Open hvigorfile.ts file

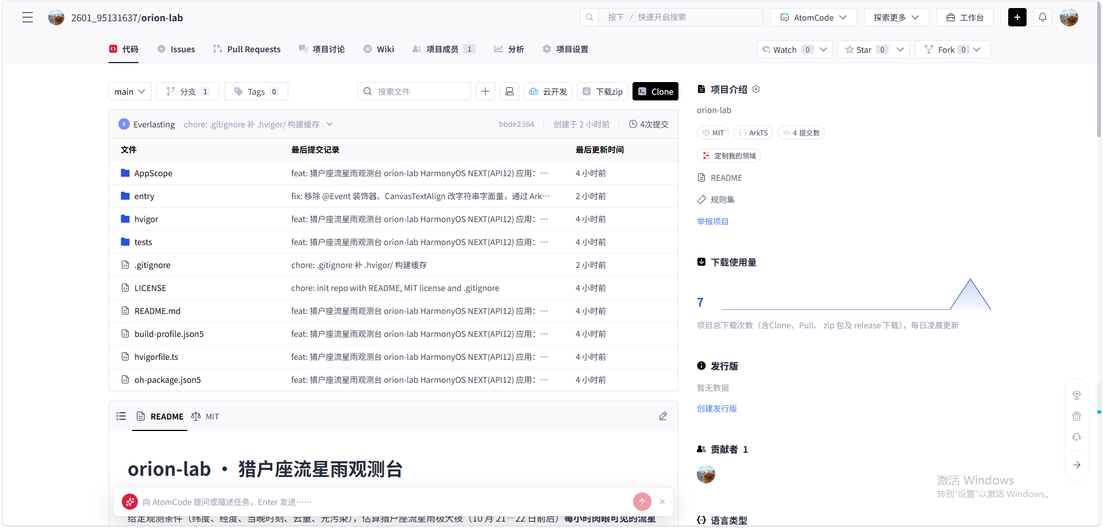click(156, 357)
